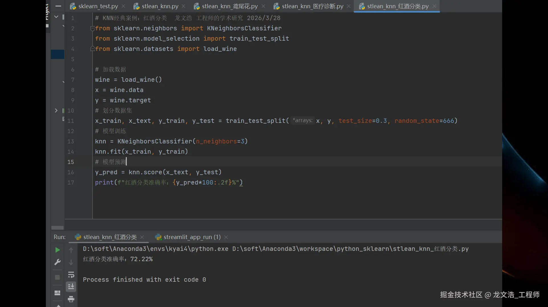This screenshot has width=548, height=307.
Task: Click the '# 模型训练' comment
Action: click(111, 131)
